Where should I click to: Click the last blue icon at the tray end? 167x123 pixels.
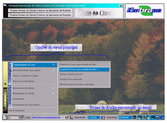point(162,118)
